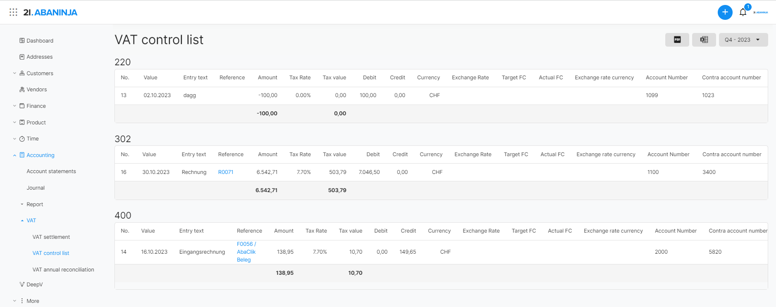This screenshot has width=776, height=307.
Task: Click contra account number 1023
Action: point(708,95)
